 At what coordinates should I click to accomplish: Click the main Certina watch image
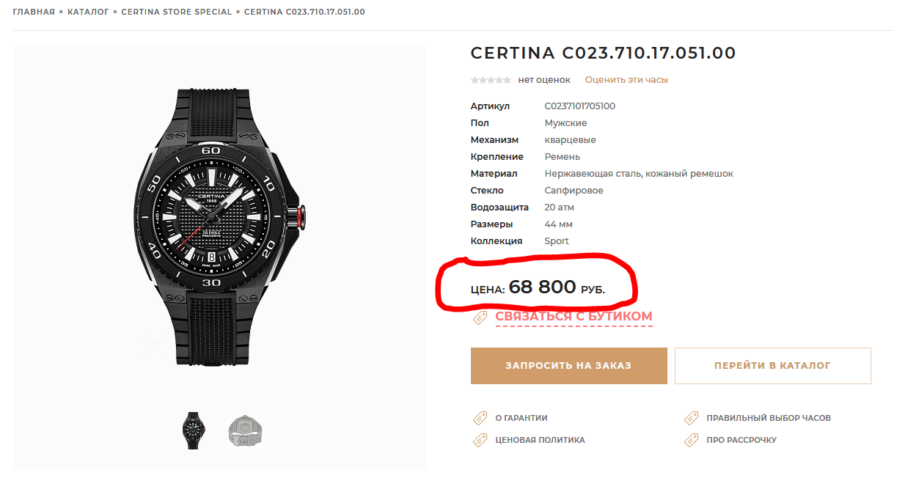coord(218,226)
